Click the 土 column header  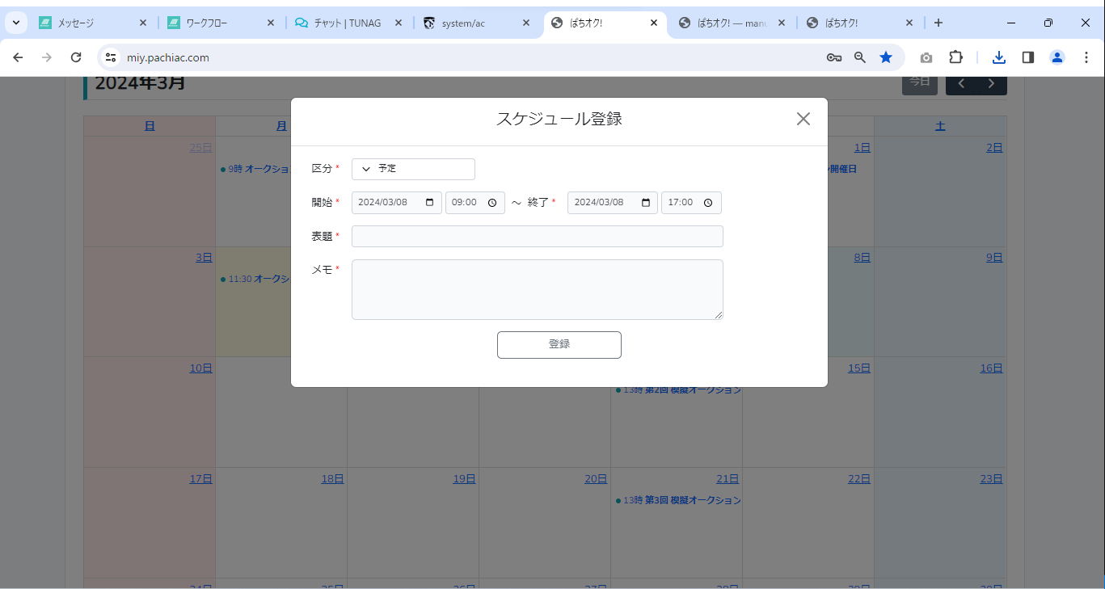click(940, 125)
